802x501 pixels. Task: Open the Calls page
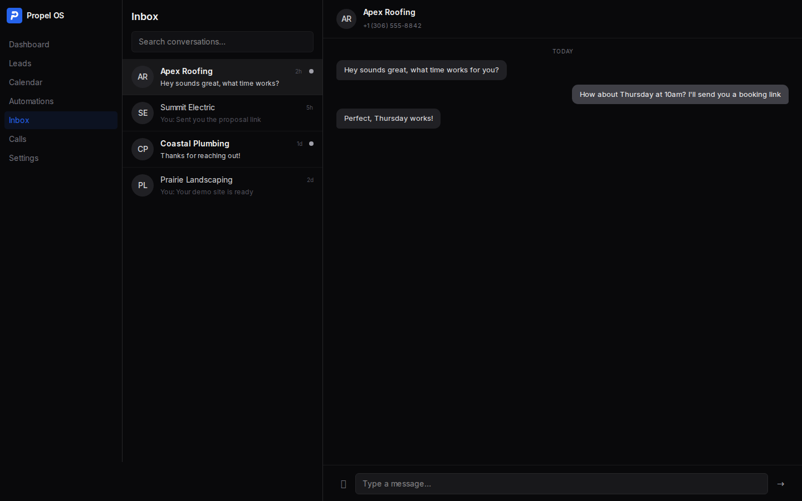pyautogui.click(x=61, y=139)
